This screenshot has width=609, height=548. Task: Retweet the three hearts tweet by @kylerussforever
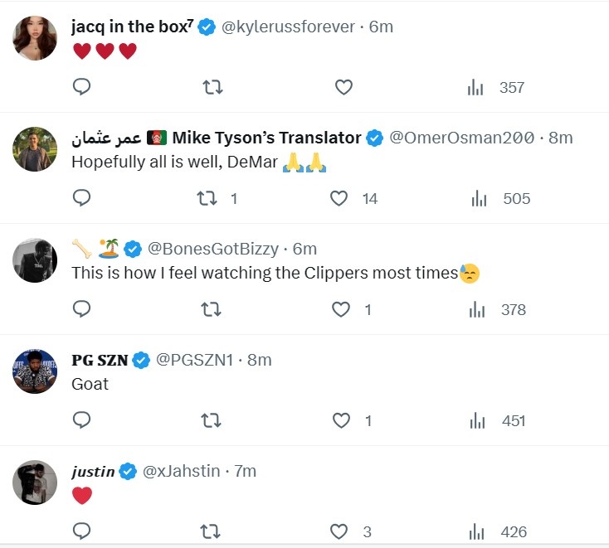pos(213,87)
